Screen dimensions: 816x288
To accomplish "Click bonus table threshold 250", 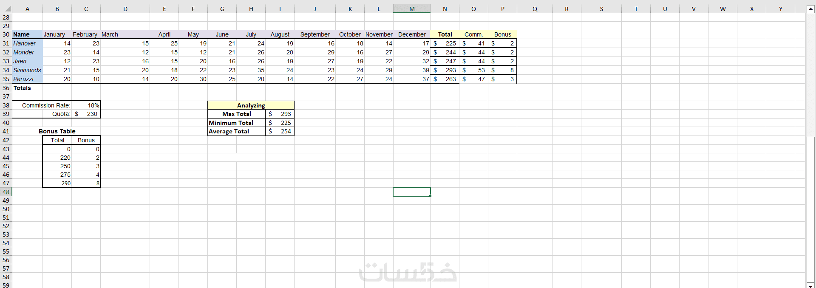I will (57, 166).
